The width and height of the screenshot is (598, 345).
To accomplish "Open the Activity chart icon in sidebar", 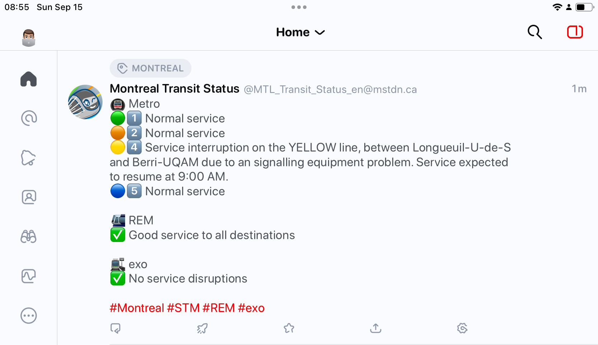I will [x=29, y=276].
